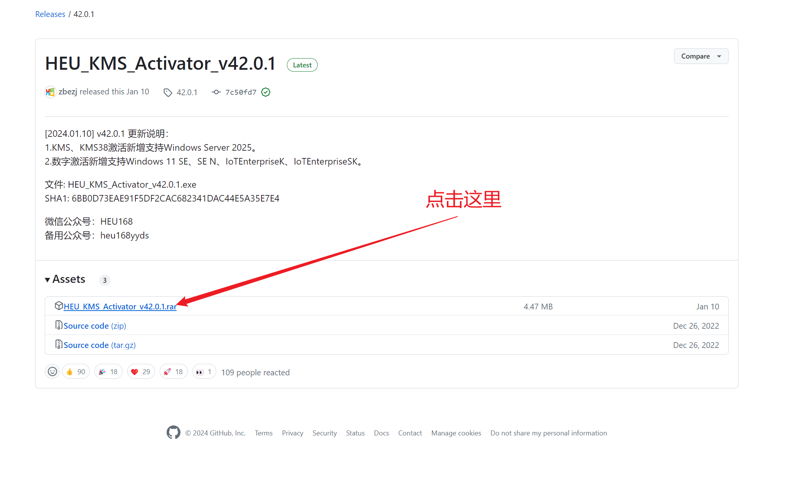Click the zip file icon for Source code (zip)
The width and height of the screenshot is (787, 484).
[59, 325]
